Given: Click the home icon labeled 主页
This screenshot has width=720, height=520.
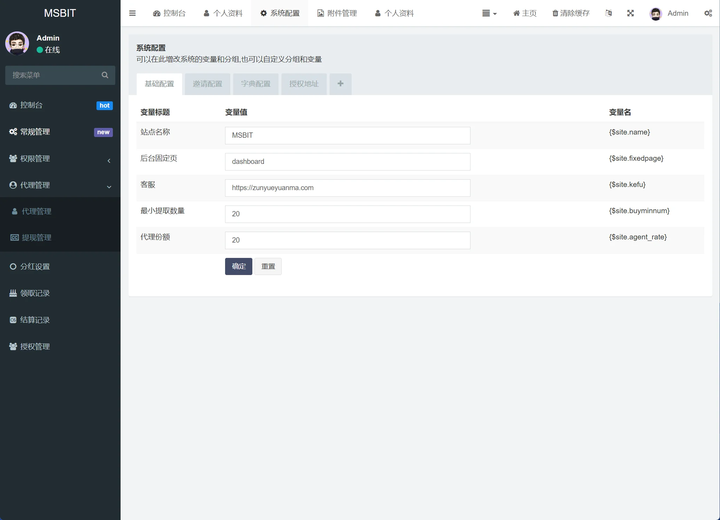Looking at the screenshot, I should [x=516, y=13].
